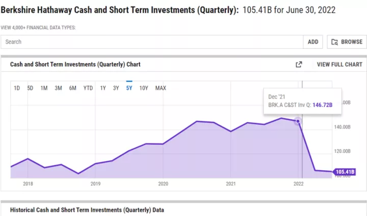Click the Dec '21 data point marker
Image resolution: width=367 pixels, height=216 pixels.
pyautogui.click(x=298, y=121)
